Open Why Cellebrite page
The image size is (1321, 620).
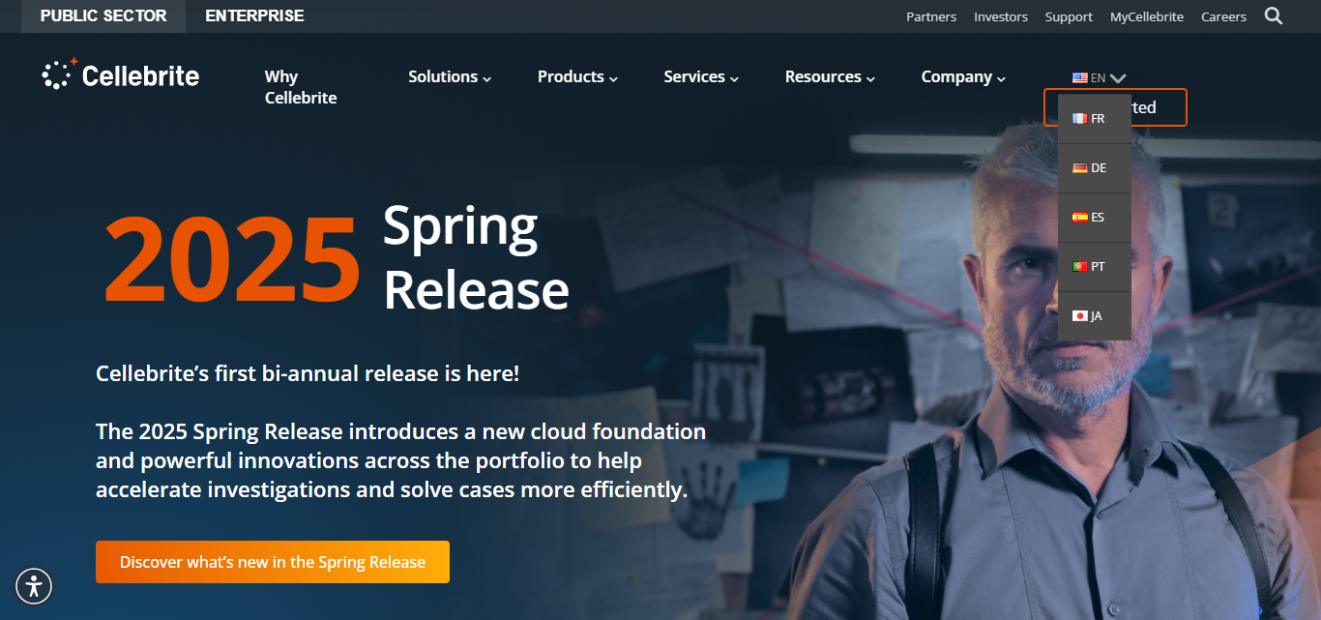[x=301, y=87]
